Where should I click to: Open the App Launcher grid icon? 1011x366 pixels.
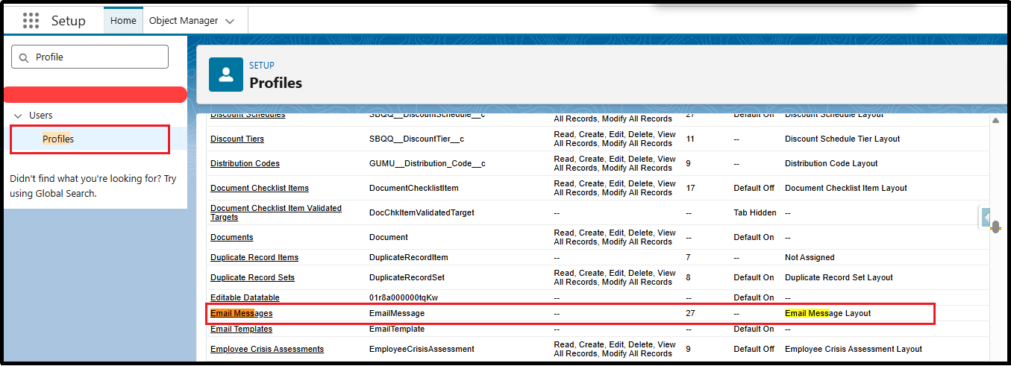[x=31, y=21]
